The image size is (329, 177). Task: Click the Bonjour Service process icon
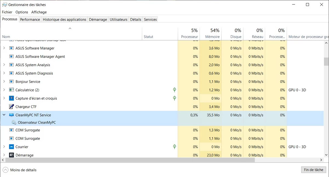(x=11, y=82)
